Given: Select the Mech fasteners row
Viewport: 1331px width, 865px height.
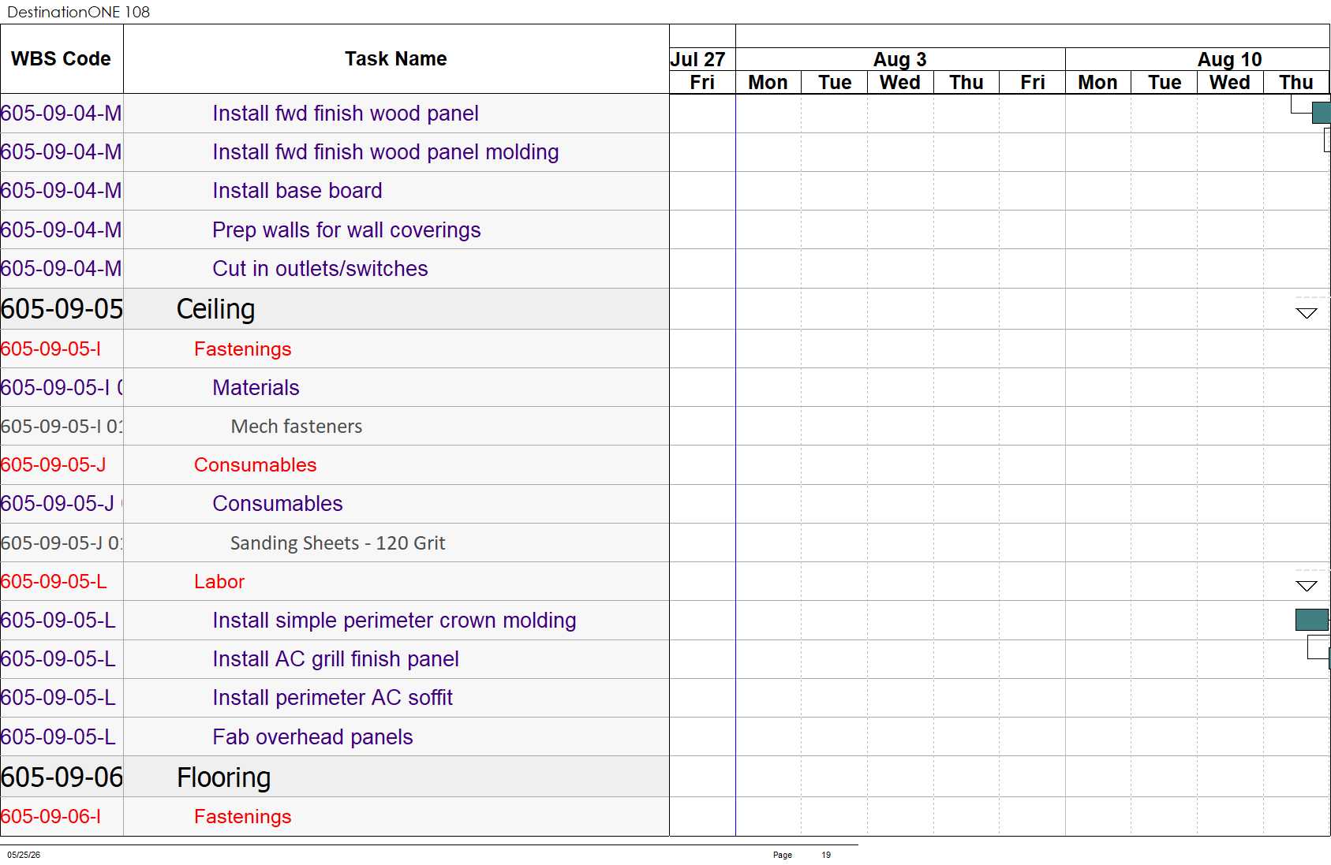Looking at the screenshot, I should (x=297, y=427).
